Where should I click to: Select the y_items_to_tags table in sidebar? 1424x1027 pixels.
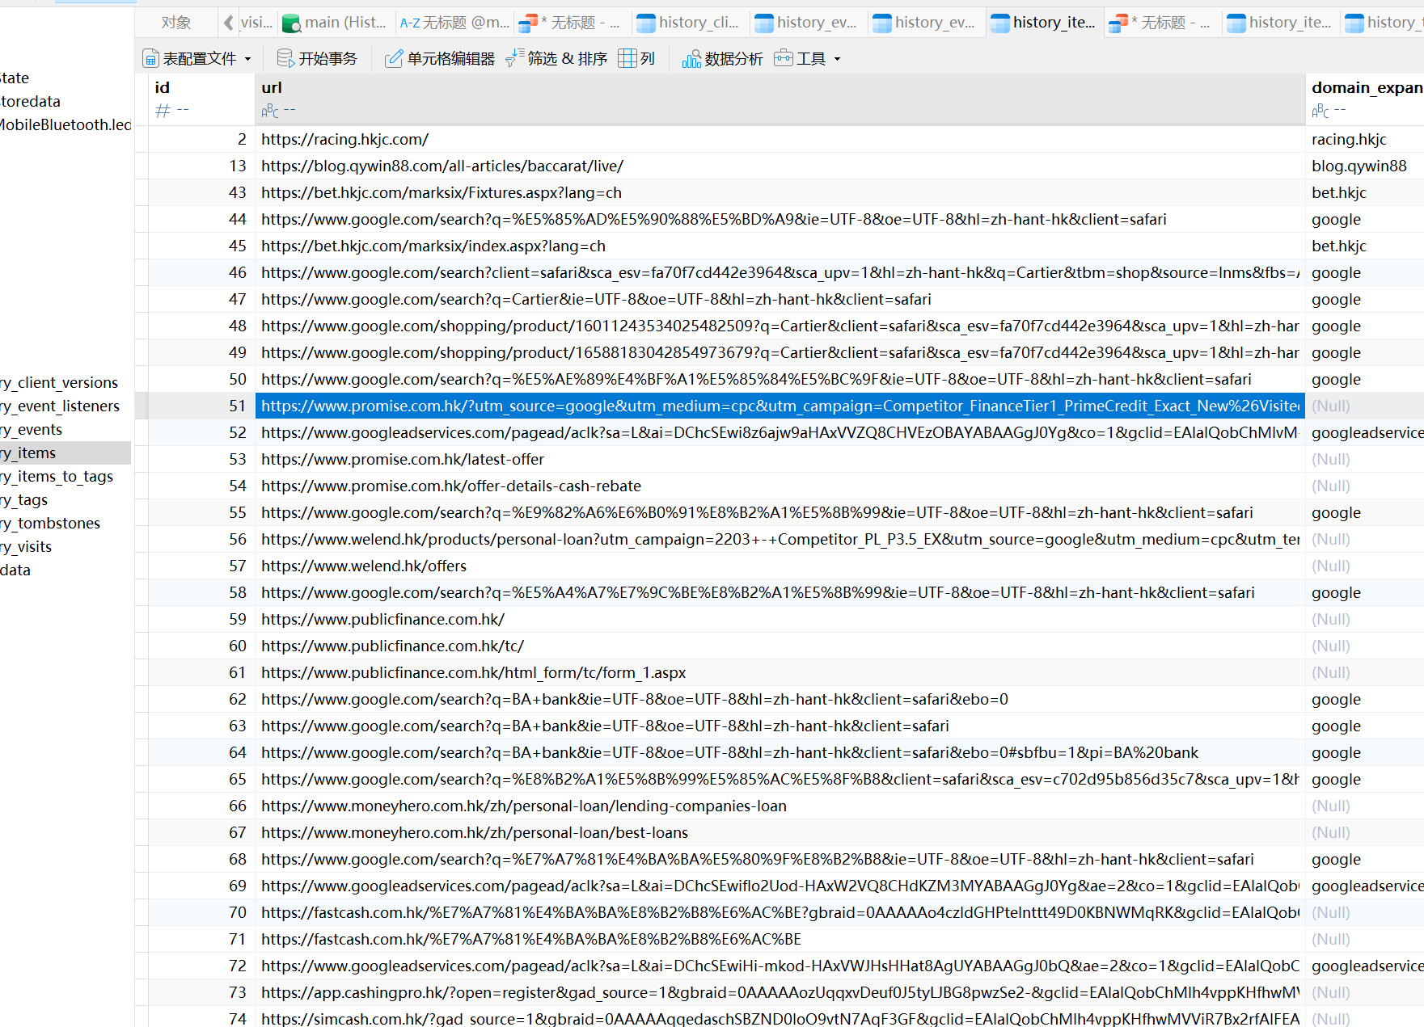(x=57, y=476)
